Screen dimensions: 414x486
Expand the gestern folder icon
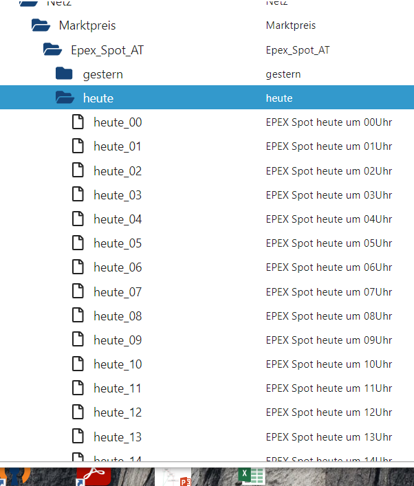[64, 74]
